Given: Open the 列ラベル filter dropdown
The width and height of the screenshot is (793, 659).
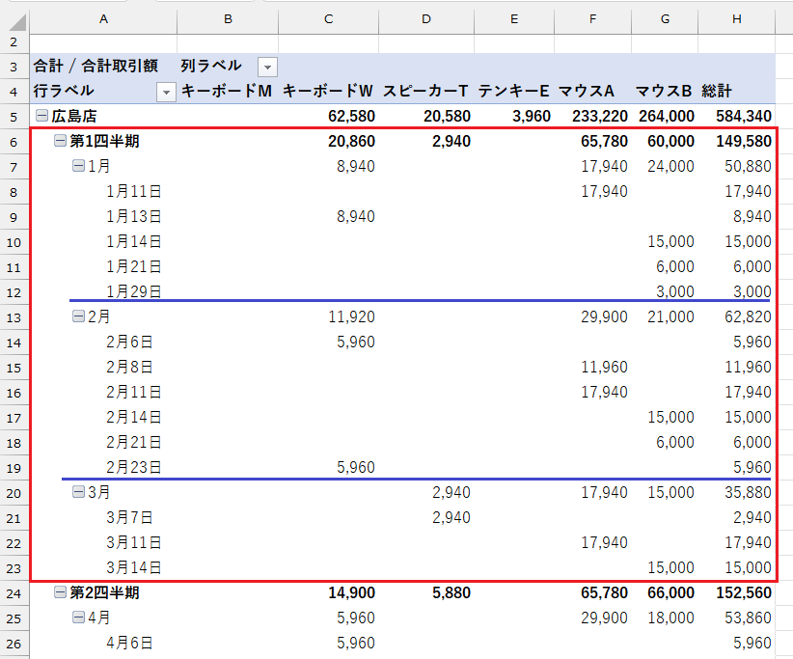Looking at the screenshot, I should click(267, 67).
